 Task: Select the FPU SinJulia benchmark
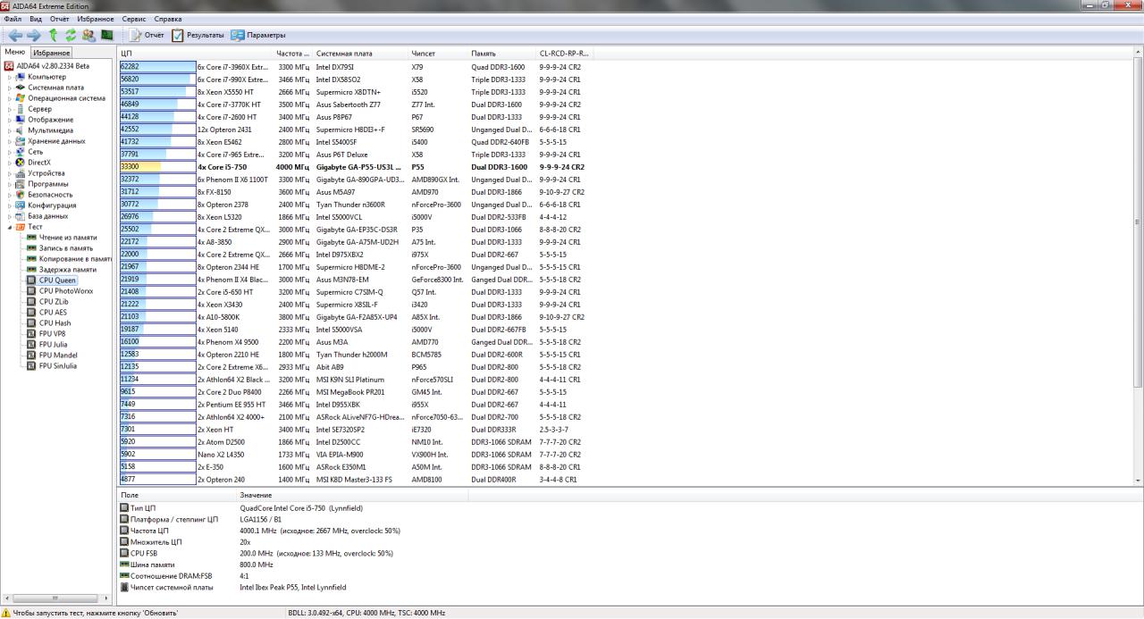point(58,366)
